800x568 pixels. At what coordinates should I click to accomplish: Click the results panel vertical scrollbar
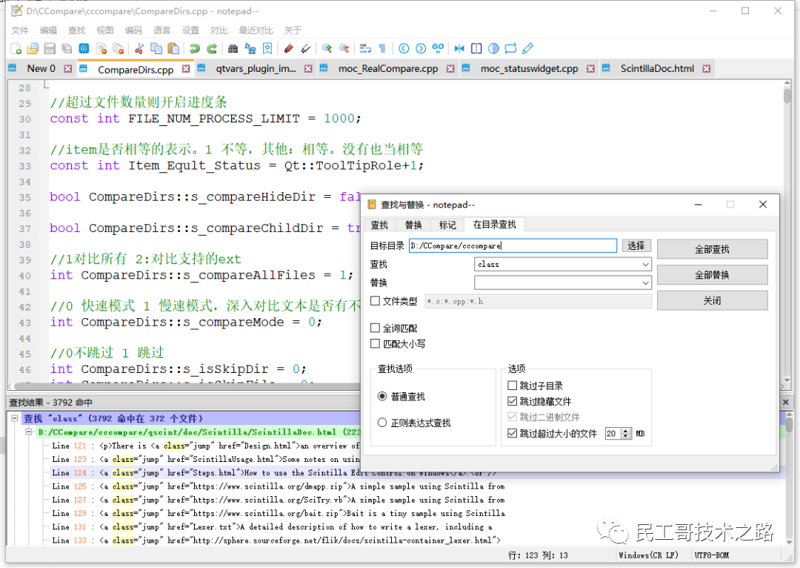tap(789, 478)
